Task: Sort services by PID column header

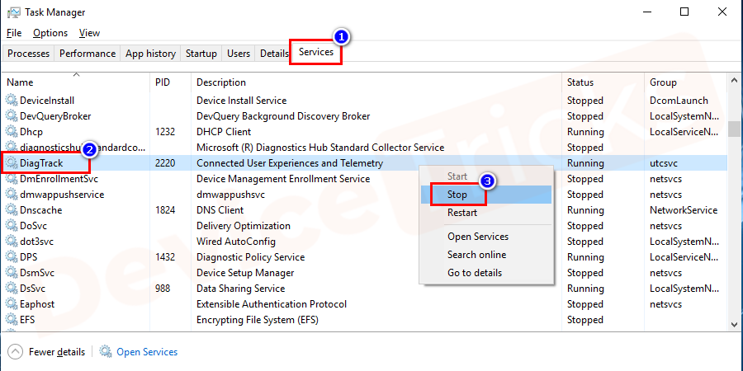Action: pyautogui.click(x=171, y=82)
